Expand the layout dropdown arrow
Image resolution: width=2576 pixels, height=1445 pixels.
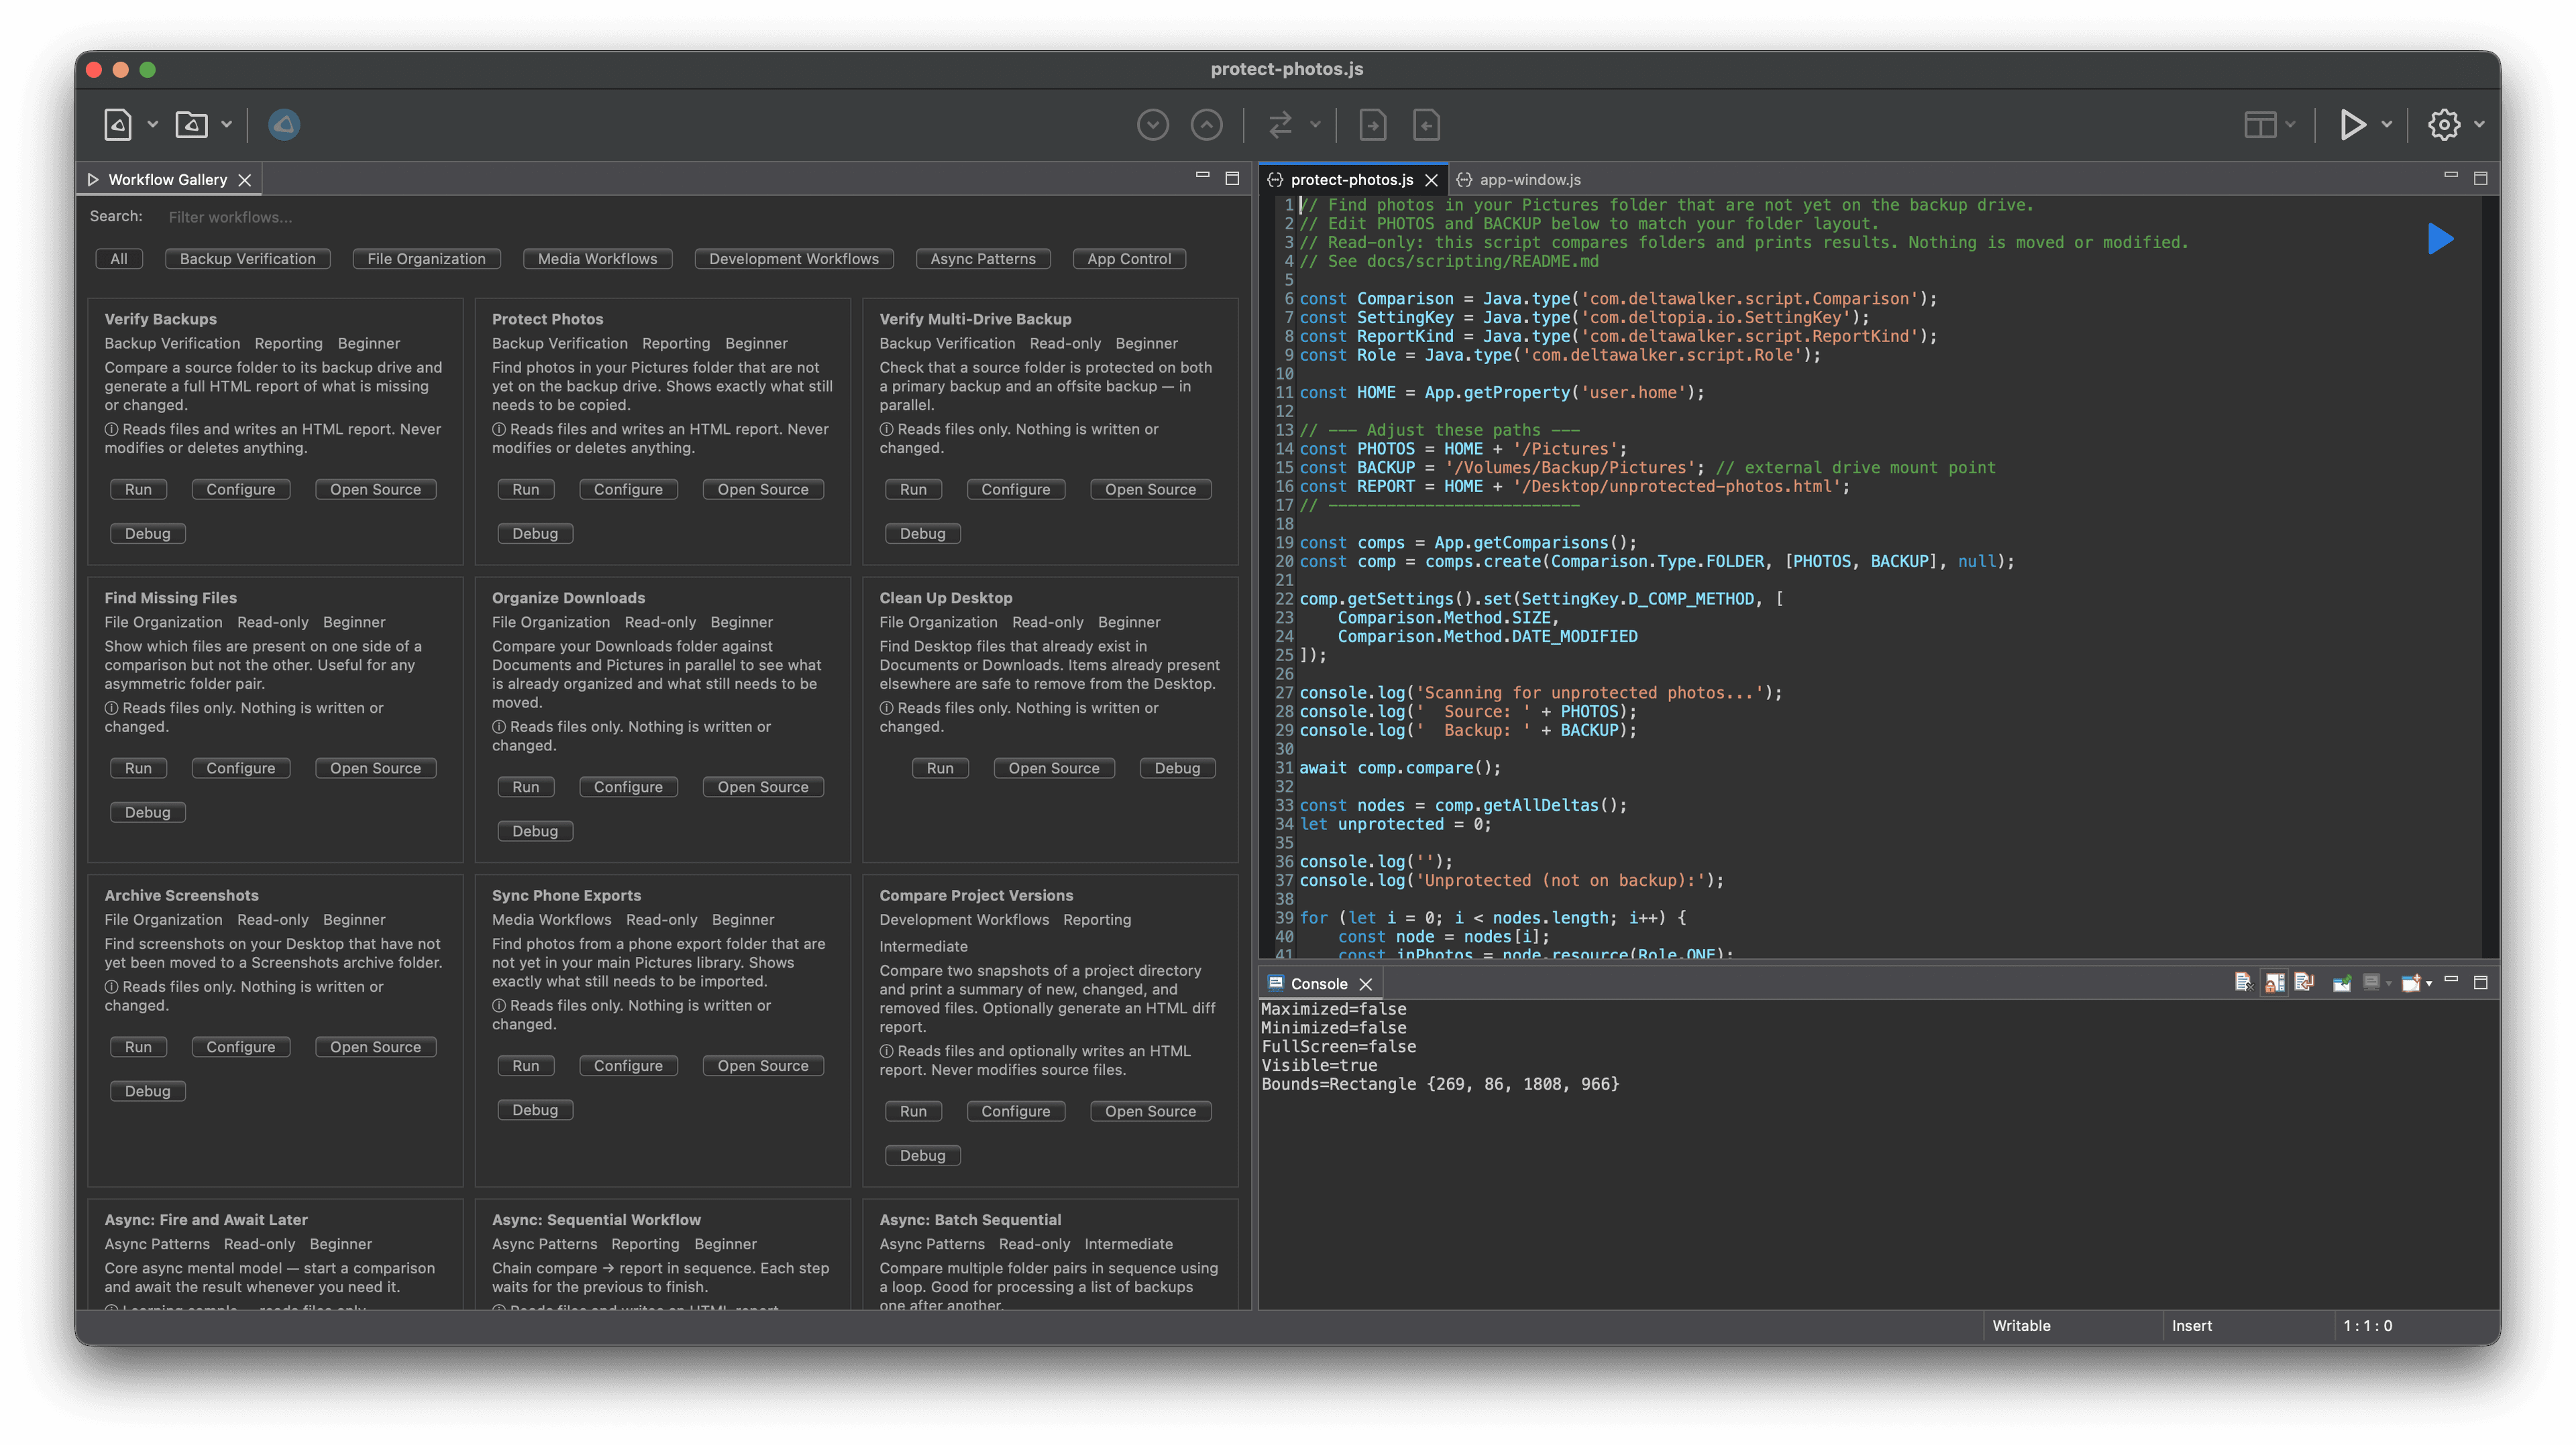(x=2290, y=125)
